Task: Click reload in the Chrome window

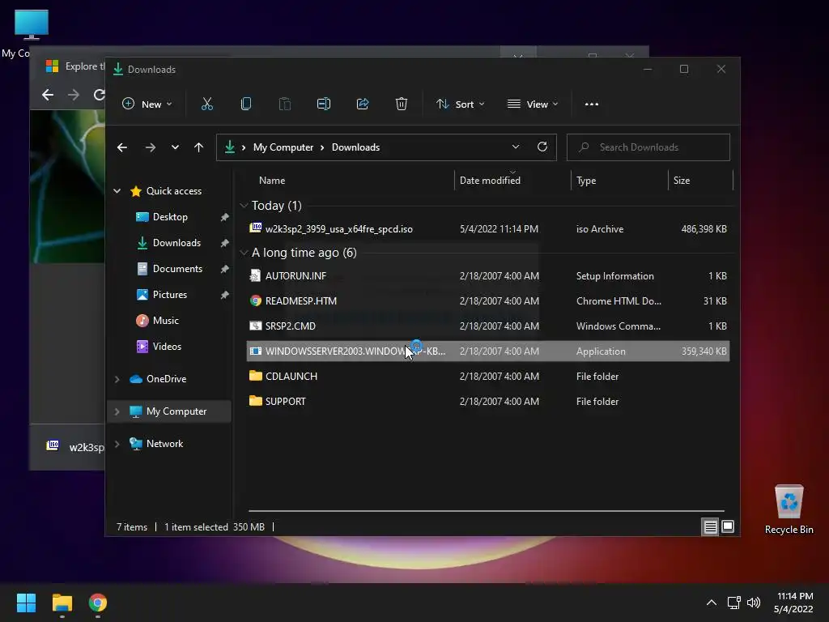Action: coord(99,95)
